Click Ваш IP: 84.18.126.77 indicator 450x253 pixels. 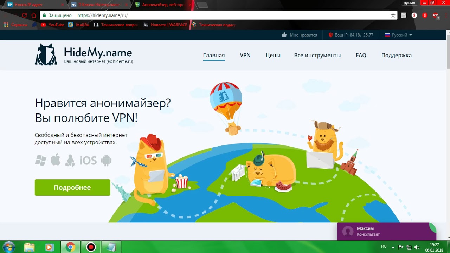click(351, 35)
